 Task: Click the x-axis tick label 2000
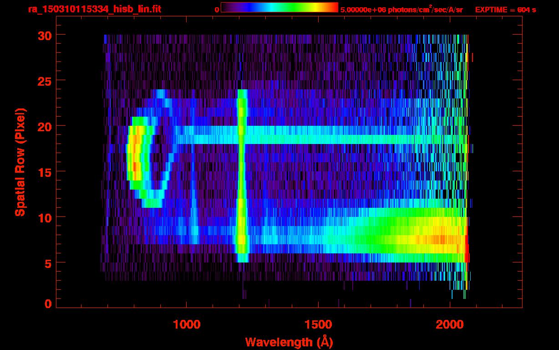450,324
